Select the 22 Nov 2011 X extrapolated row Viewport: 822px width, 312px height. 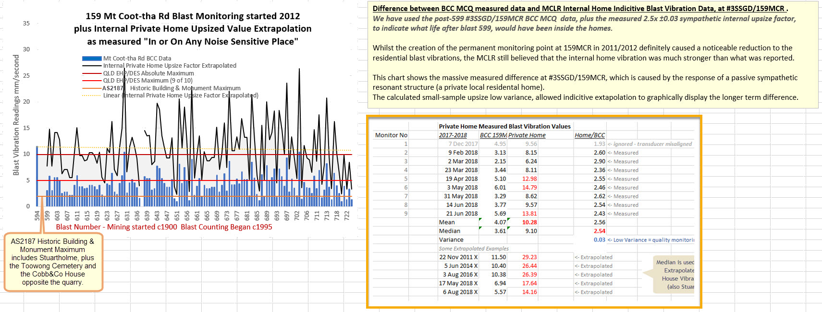(x=458, y=257)
